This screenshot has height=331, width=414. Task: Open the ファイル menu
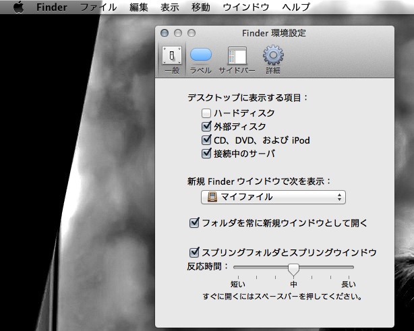pos(98,7)
